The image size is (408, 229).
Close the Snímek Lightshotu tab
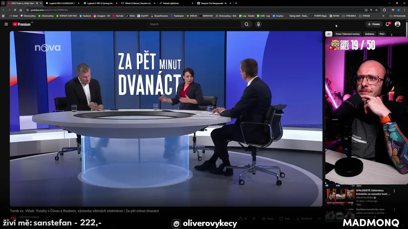coord(193,3)
